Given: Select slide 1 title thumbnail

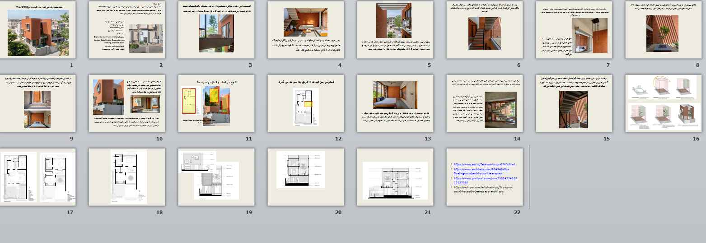Looking at the screenshot, I should pos(37,30).
